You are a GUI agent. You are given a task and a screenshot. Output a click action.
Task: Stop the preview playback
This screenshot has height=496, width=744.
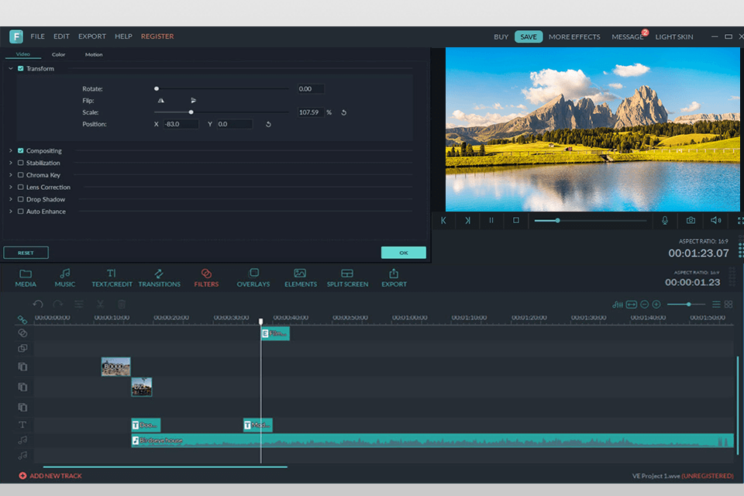[516, 220]
